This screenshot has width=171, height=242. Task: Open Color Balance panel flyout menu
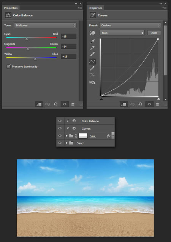coord(80,8)
